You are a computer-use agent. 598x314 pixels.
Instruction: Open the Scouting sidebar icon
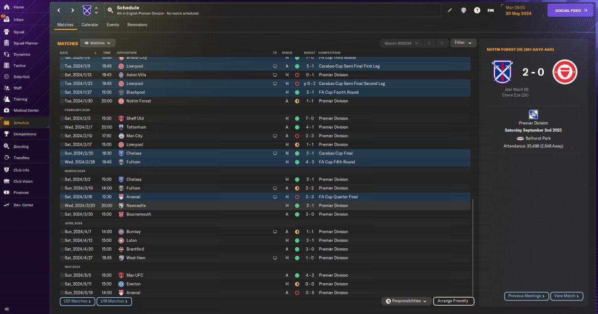7,147
